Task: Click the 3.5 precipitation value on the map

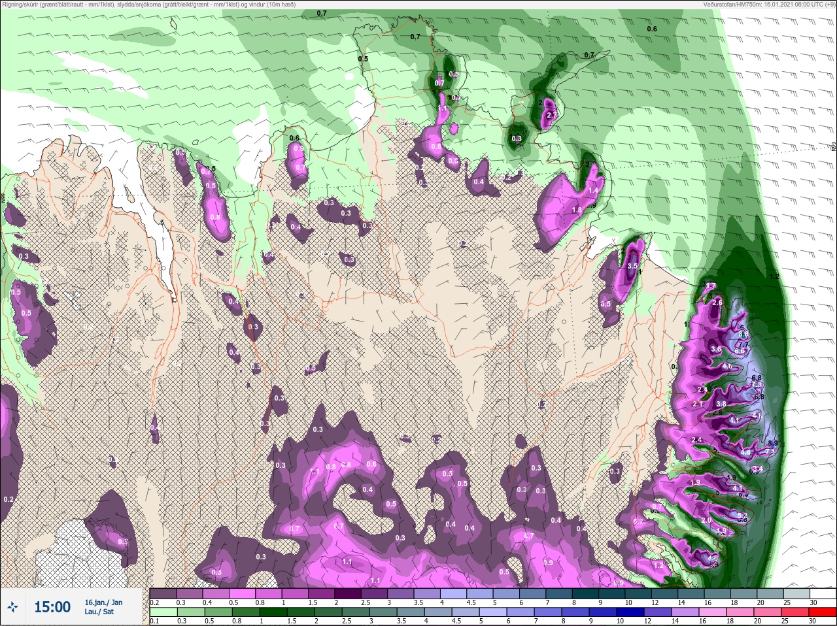Action: (632, 267)
